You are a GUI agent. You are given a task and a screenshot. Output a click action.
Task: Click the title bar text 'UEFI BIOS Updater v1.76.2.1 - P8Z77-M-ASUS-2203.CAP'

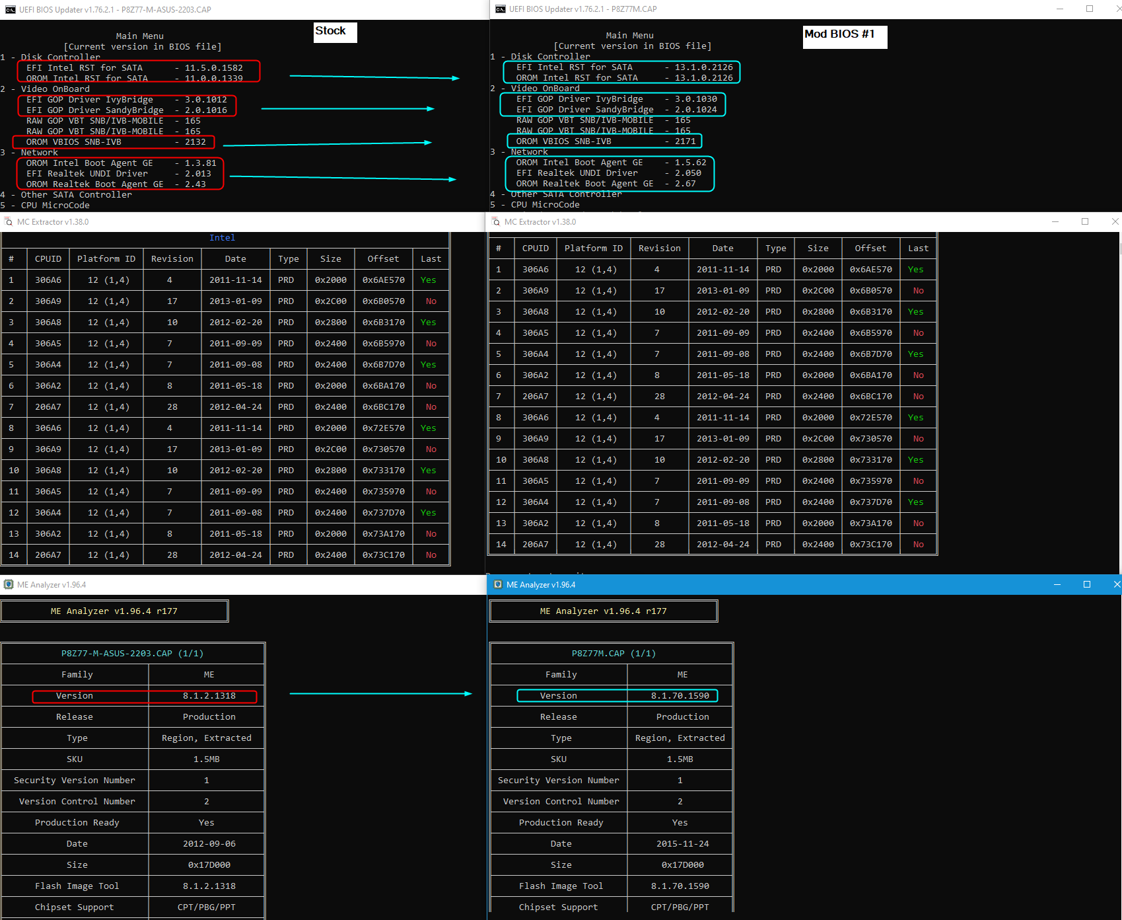(x=116, y=10)
